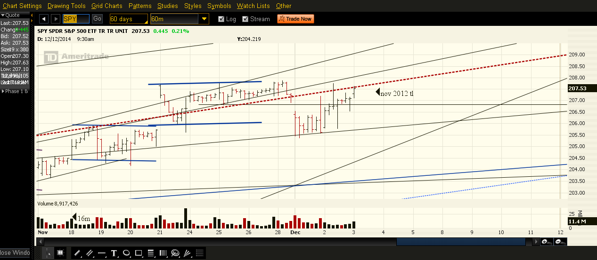Image resolution: width=597 pixels, height=260 pixels.
Task: Open the 60 days range dropdown
Action: (x=128, y=19)
